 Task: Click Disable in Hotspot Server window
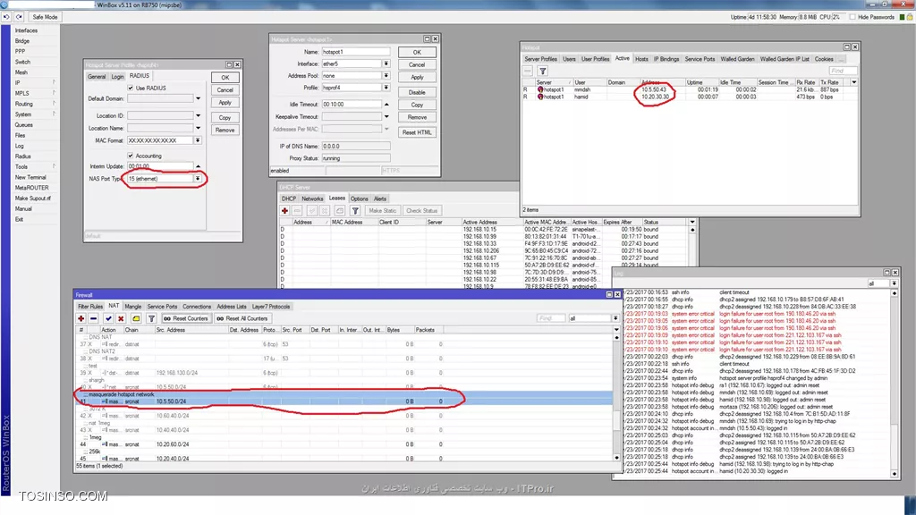click(x=417, y=92)
